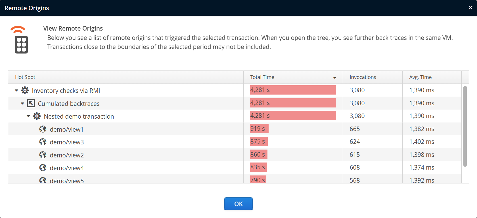Click the Nested demo transaction gear icon

pos(37,116)
